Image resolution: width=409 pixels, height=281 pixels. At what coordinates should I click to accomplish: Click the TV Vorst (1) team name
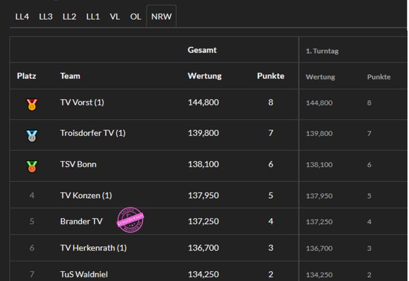[x=82, y=102]
